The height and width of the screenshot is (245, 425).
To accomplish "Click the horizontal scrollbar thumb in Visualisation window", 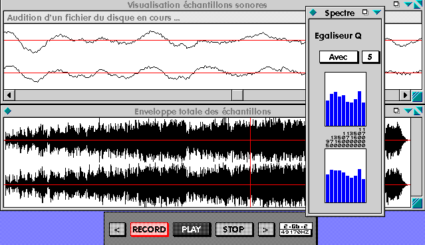I will (x=237, y=95).
